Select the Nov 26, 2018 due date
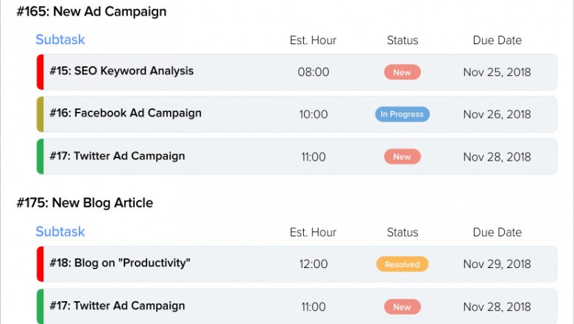 497,114
